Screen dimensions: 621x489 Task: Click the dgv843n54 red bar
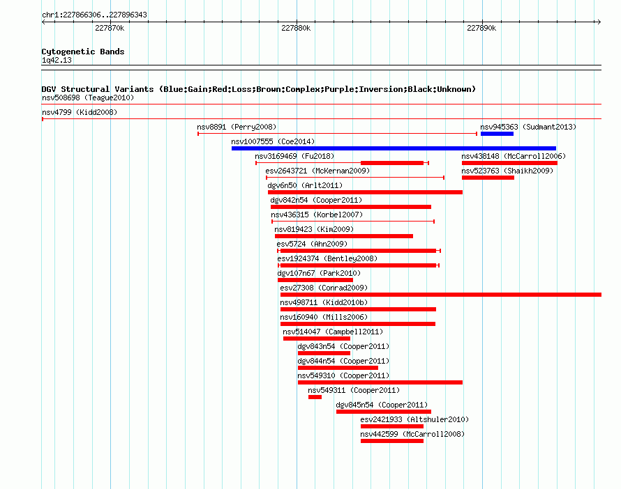(x=324, y=353)
